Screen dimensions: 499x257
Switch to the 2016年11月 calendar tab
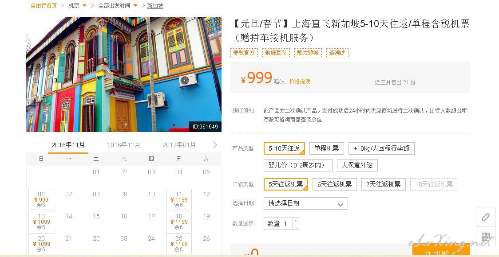coord(68,145)
